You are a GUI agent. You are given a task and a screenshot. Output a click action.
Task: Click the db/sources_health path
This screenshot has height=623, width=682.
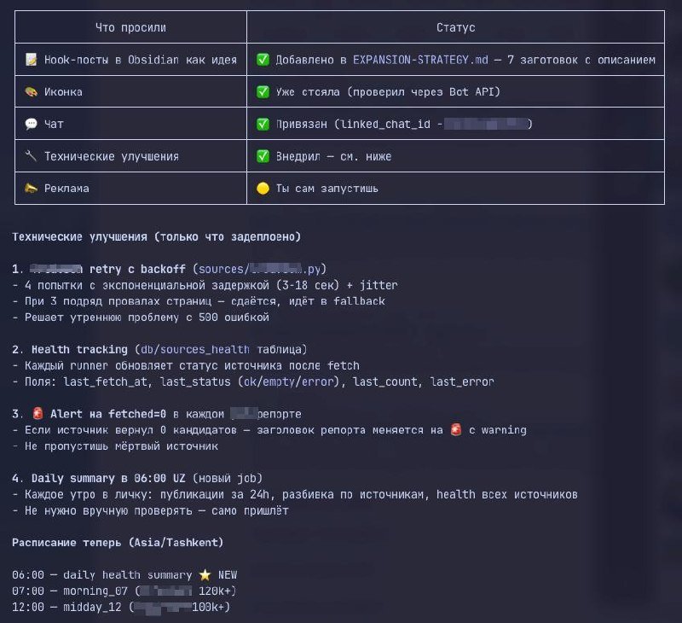coord(195,350)
